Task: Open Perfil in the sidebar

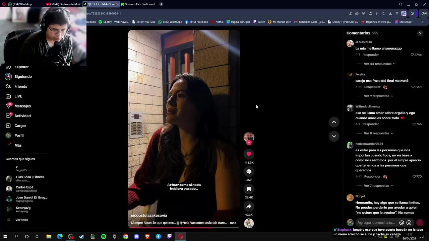Action: [19, 136]
